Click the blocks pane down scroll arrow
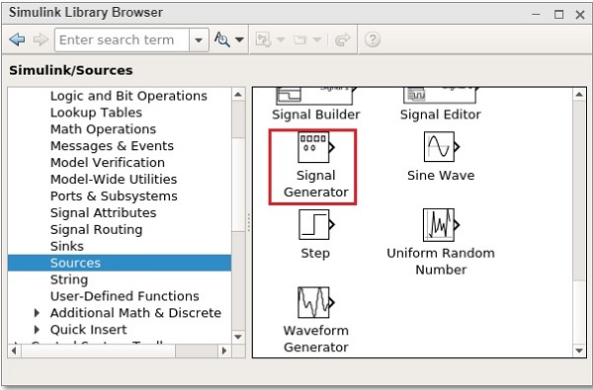 click(579, 351)
